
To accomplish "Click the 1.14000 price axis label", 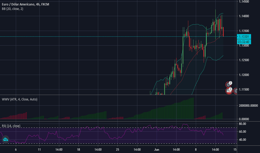I will click(x=244, y=16).
